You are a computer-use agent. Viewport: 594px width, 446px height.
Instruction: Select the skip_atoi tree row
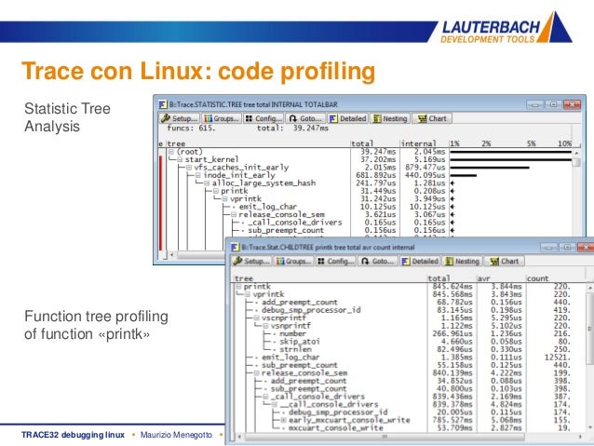pyautogui.click(x=299, y=342)
